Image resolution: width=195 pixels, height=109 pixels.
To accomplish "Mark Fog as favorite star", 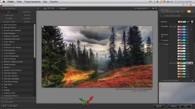I will [x=2, y=88].
